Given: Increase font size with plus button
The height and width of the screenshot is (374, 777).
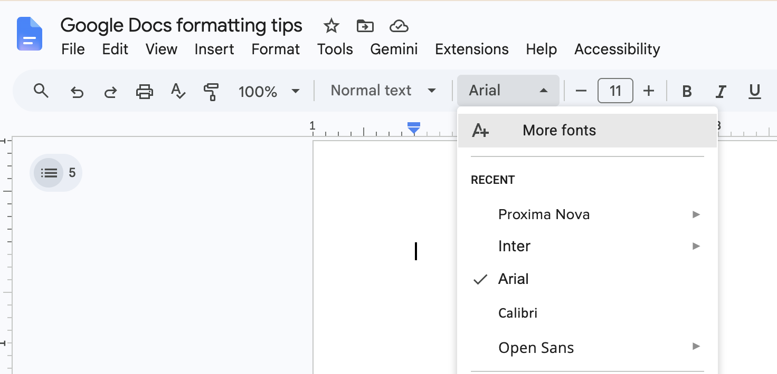Looking at the screenshot, I should [x=649, y=91].
